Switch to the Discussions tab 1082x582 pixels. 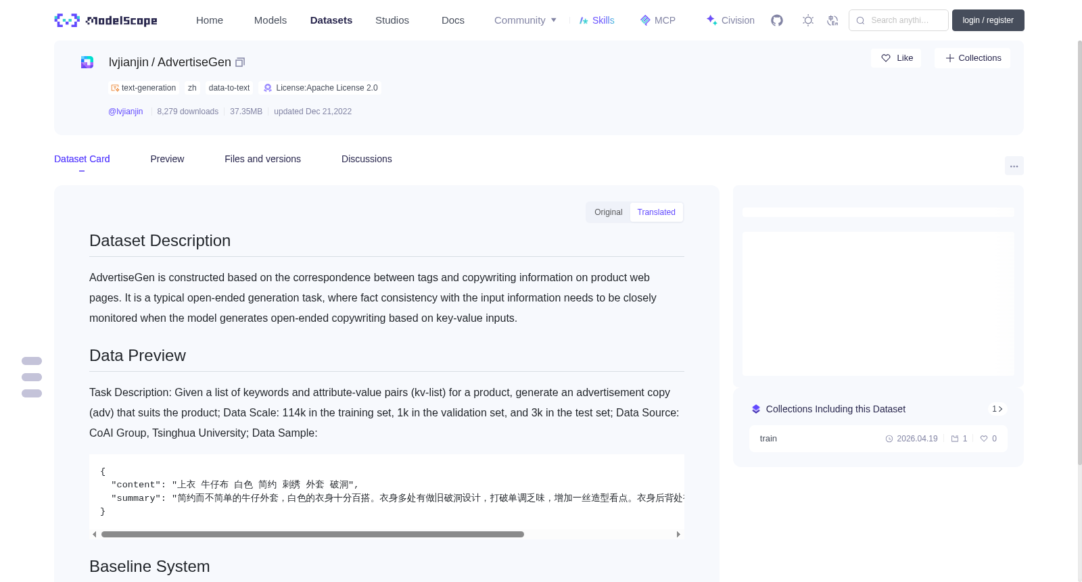point(367,159)
